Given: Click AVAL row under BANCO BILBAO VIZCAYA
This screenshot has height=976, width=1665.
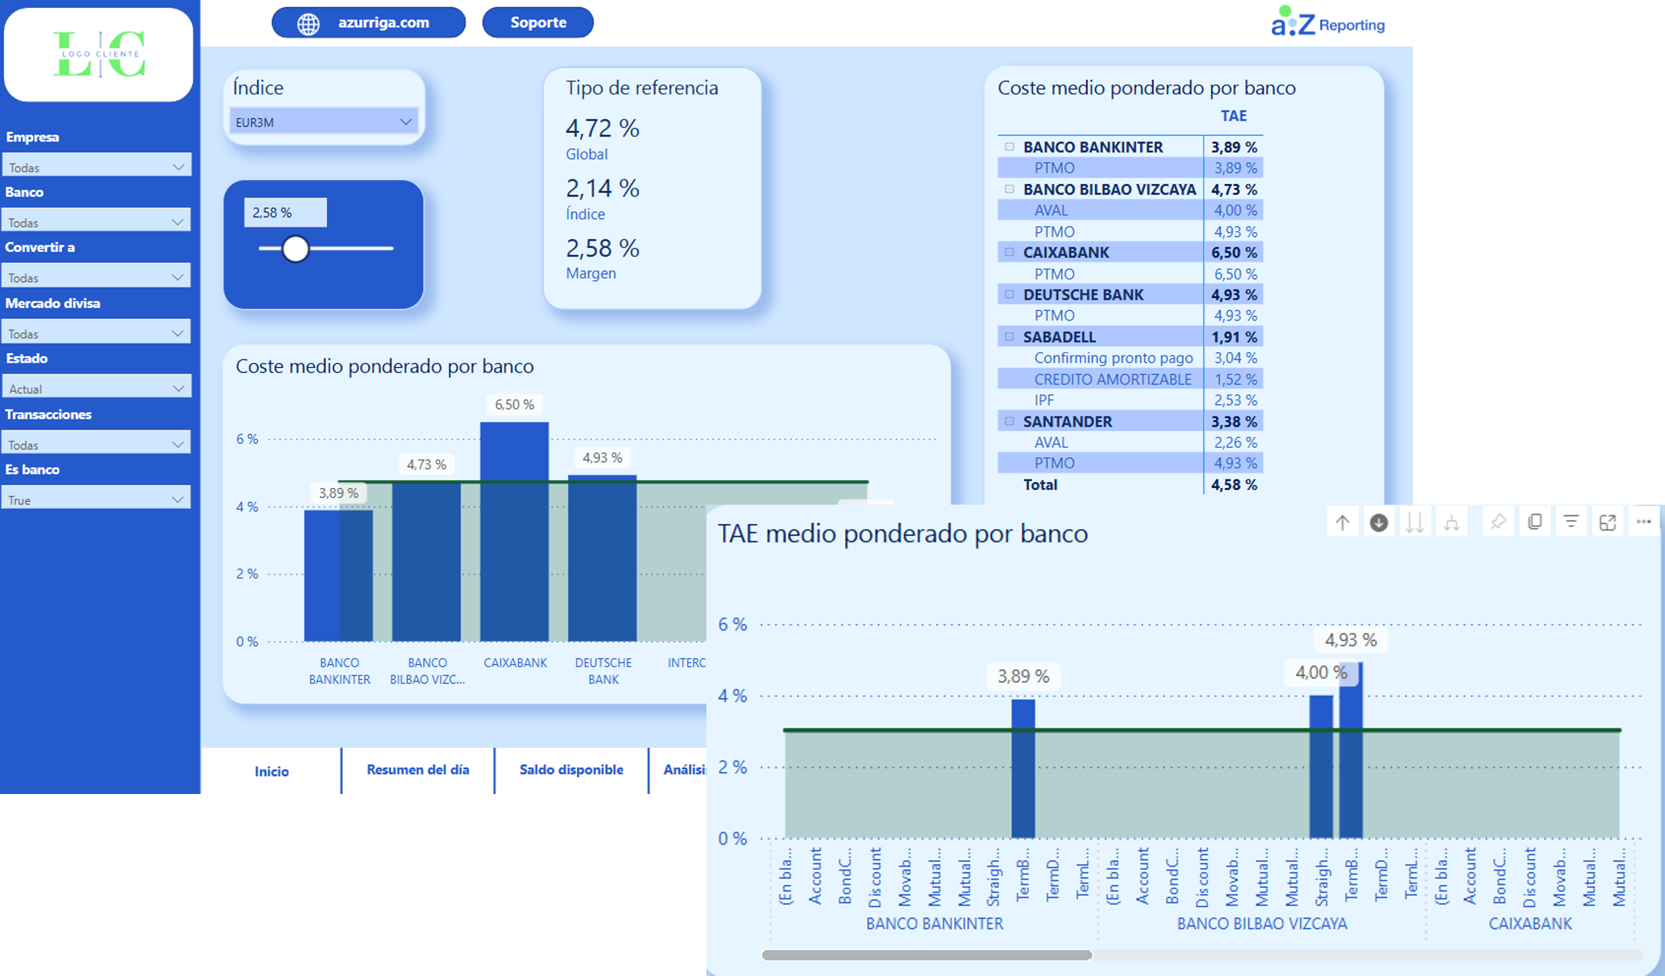Looking at the screenshot, I should (1130, 210).
